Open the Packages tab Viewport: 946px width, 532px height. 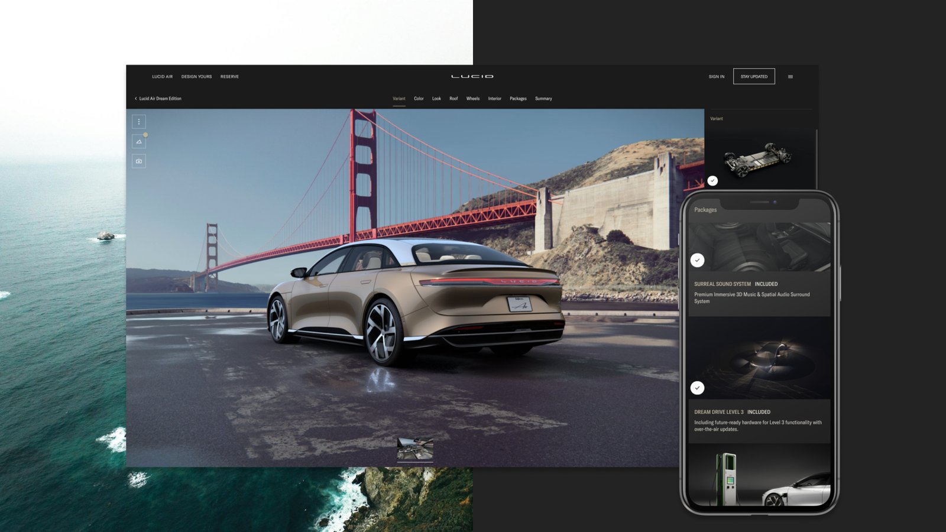(x=518, y=99)
